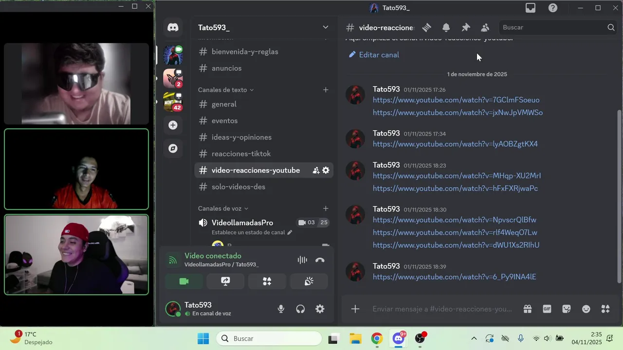
Task: Open YouTube link ending lyAOBZgtKX4
Action: 455,144
